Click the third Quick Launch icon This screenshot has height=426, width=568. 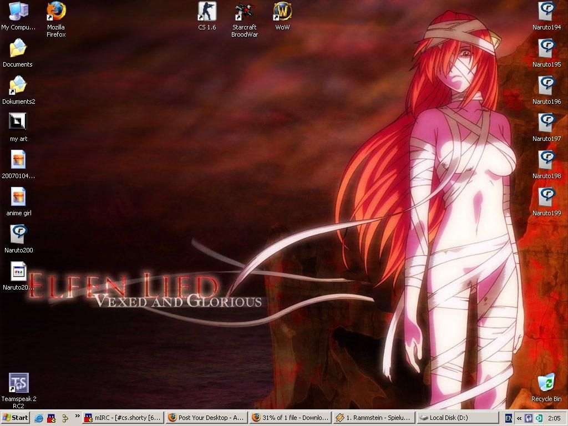(64, 418)
